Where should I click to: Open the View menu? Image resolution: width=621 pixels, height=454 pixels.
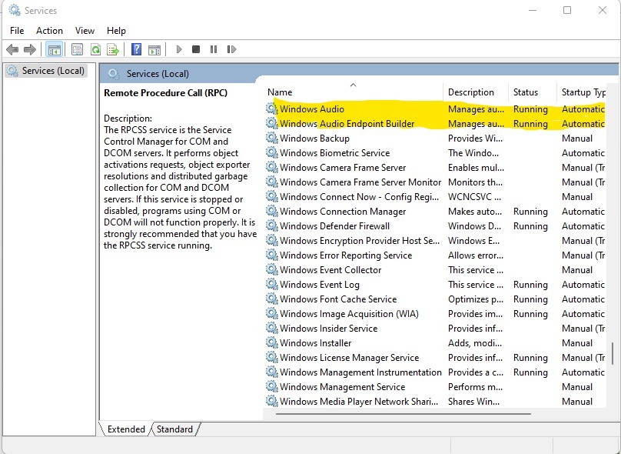coord(85,31)
